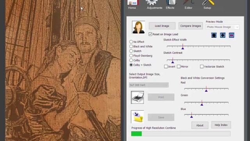
Task: Select the No Effect radio option
Action: [131, 42]
